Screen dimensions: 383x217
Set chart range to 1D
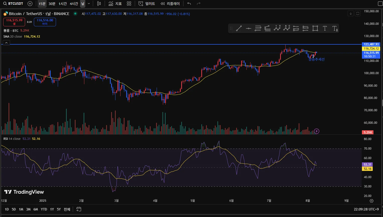pos(7,209)
